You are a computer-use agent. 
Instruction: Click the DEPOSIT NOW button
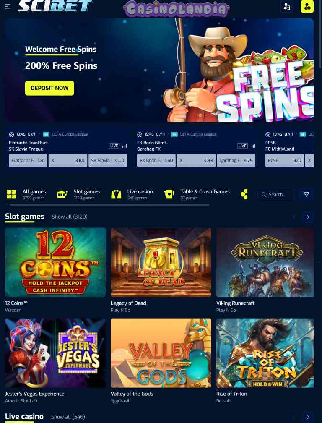click(x=49, y=88)
